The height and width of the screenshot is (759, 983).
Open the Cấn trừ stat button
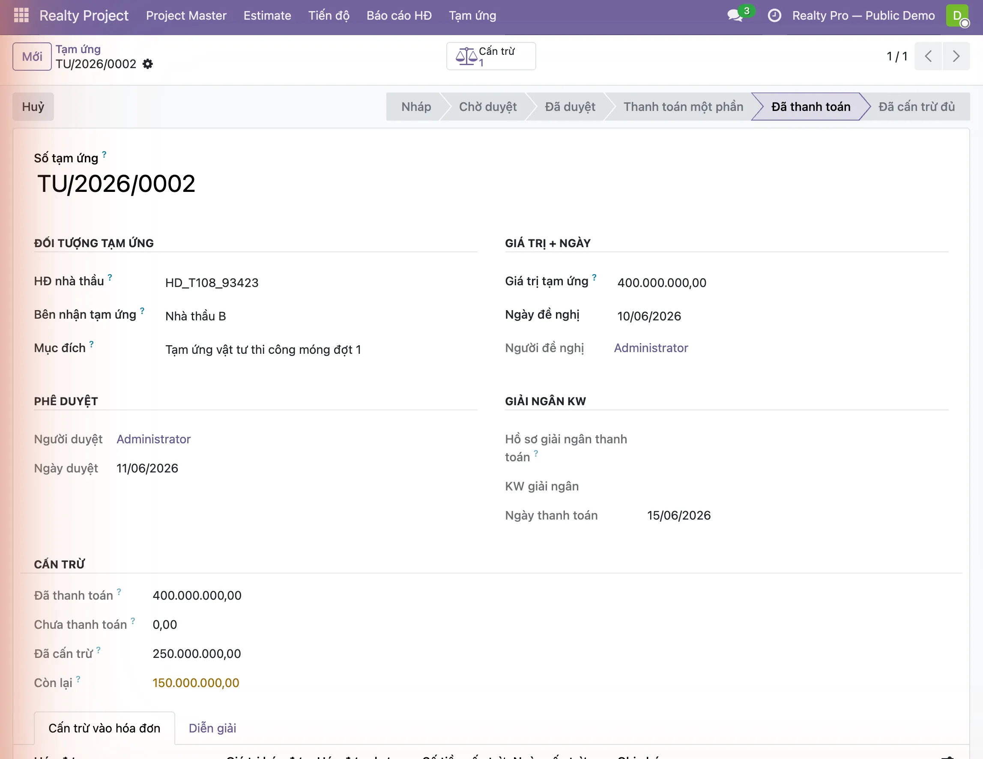[x=491, y=56]
